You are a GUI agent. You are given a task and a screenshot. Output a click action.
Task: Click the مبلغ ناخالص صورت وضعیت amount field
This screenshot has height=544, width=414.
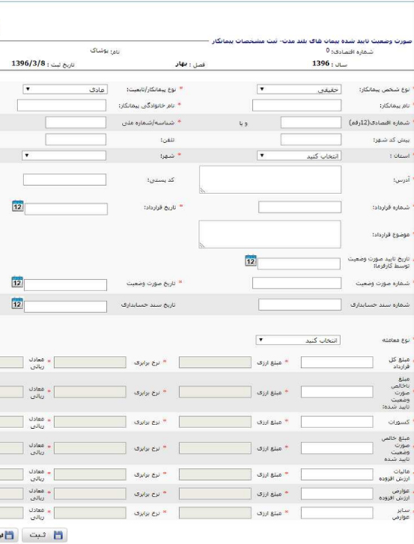[337, 392]
